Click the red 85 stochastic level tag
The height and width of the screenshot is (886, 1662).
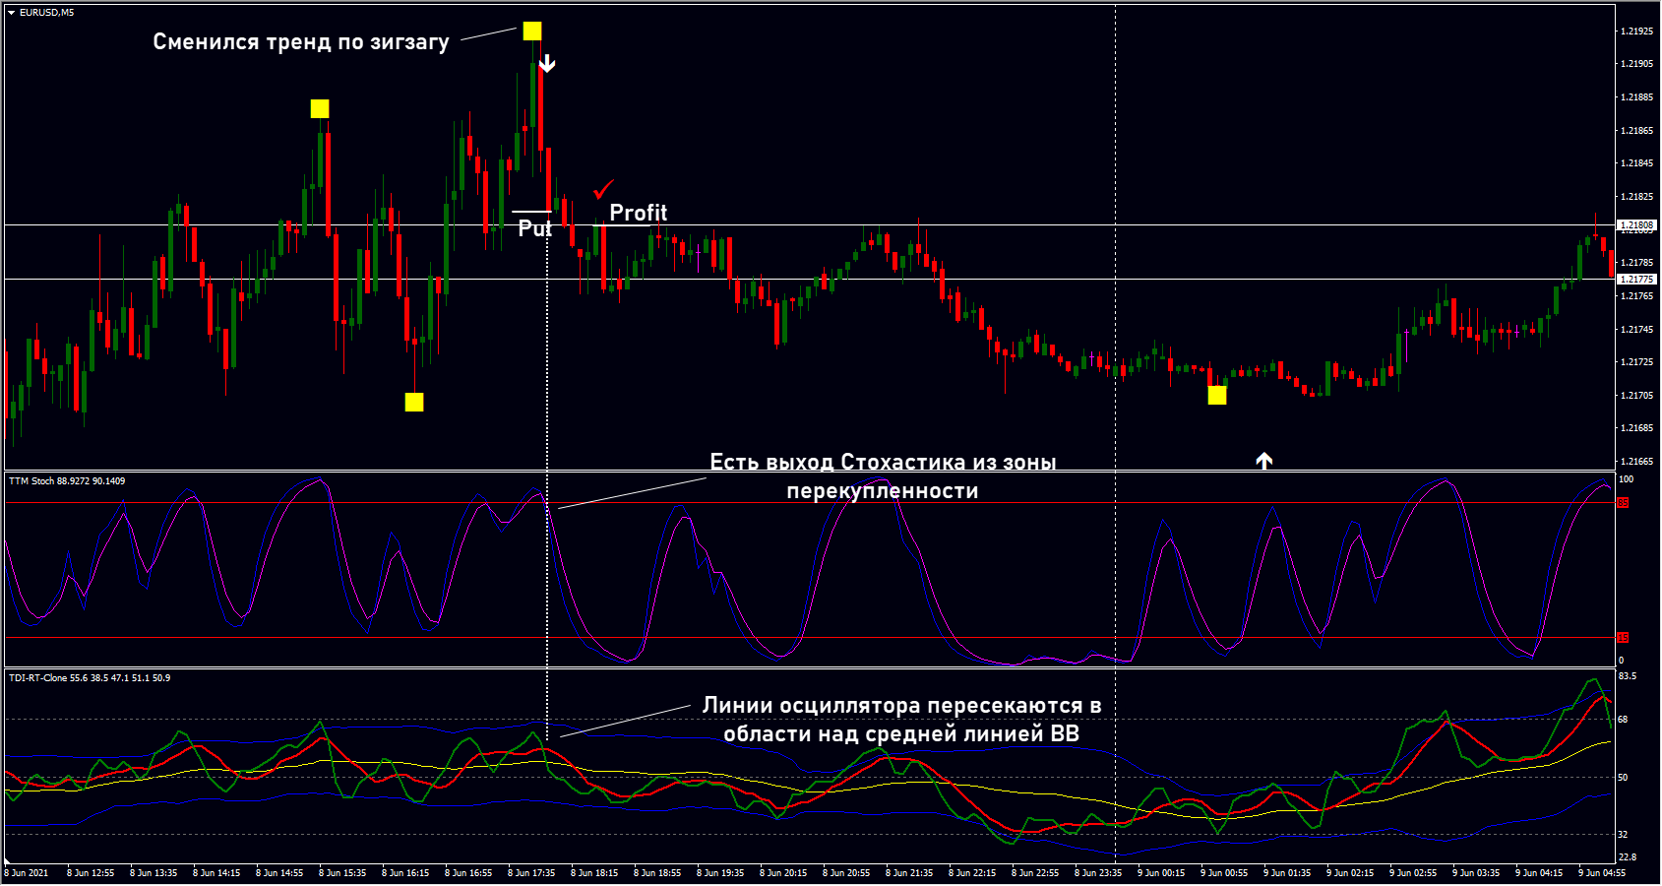point(1623,503)
